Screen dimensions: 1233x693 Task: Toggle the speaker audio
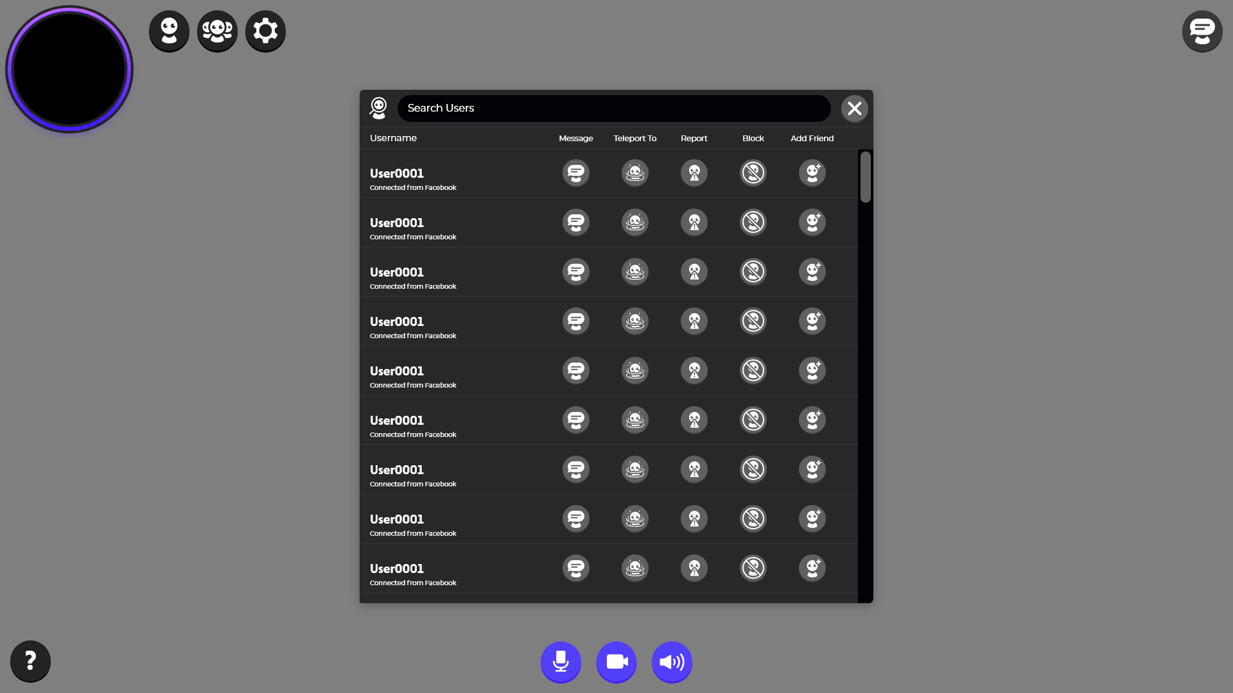[x=672, y=662]
